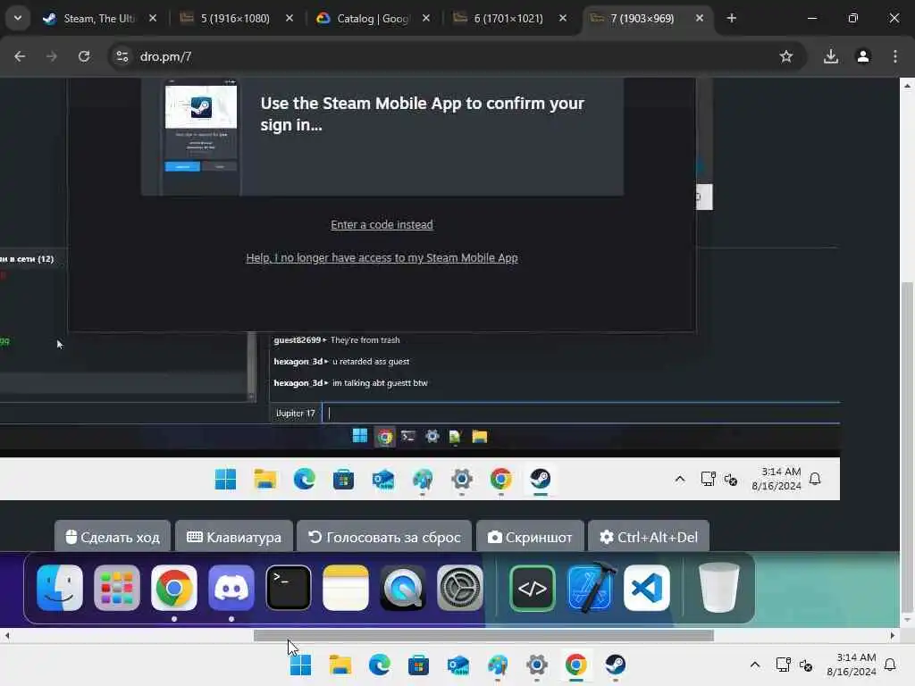The image size is (915, 686).
Task: Expand the tab search dropdown
Action: [18, 18]
